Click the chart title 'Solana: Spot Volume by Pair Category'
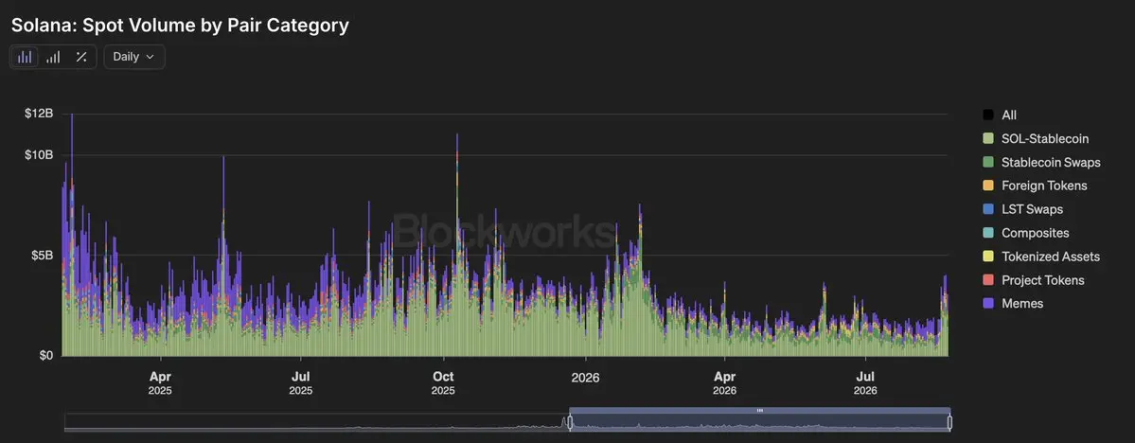The image size is (1135, 443). pyautogui.click(x=180, y=26)
